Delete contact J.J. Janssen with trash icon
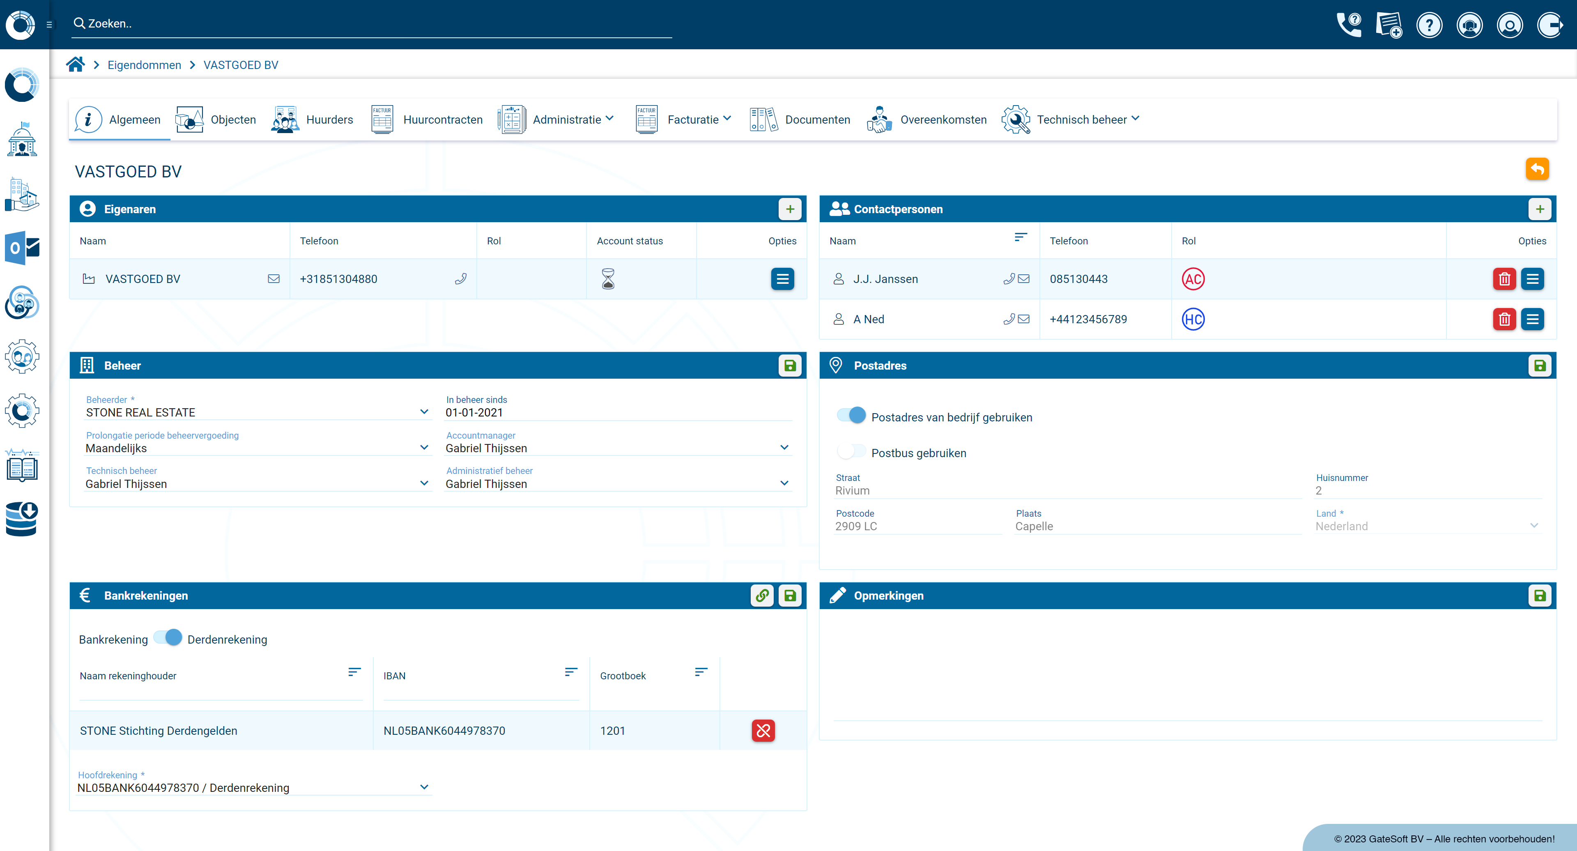Viewport: 1577px width, 851px height. pyautogui.click(x=1503, y=279)
